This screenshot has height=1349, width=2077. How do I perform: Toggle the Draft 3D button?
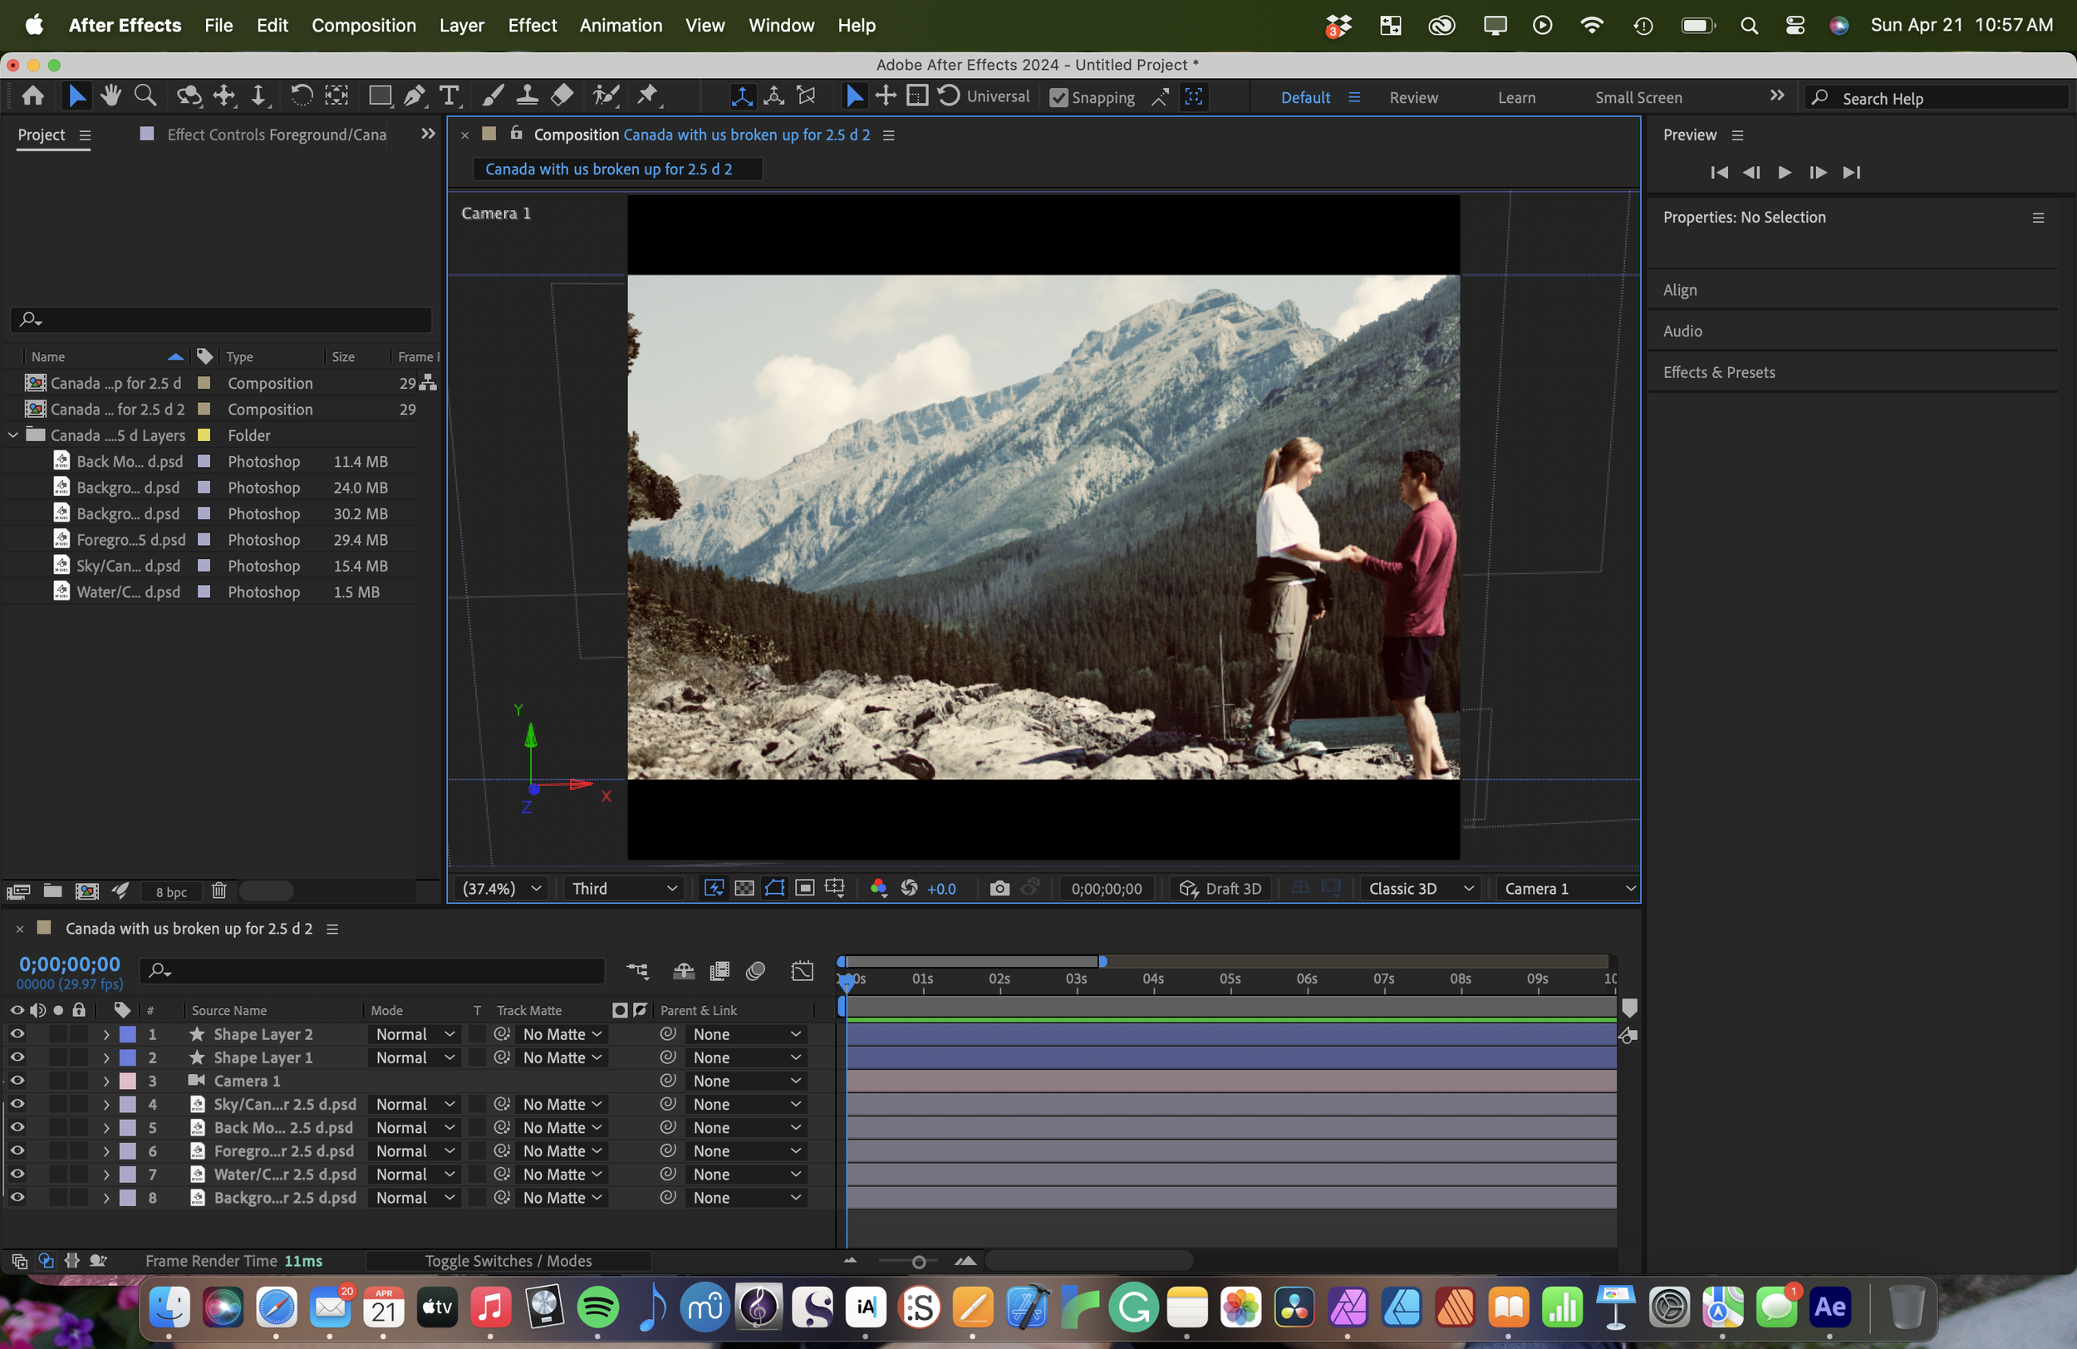1220,888
